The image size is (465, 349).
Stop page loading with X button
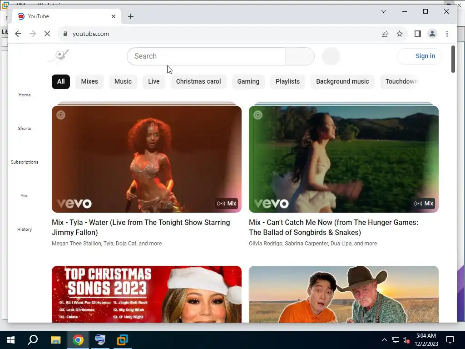[47, 34]
